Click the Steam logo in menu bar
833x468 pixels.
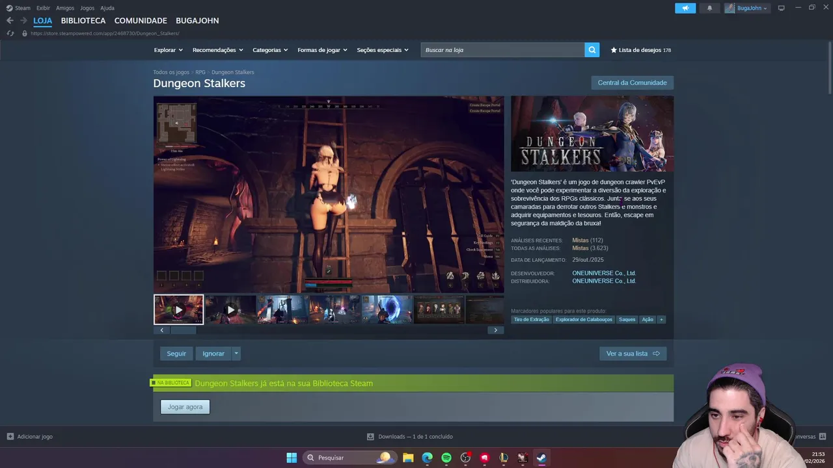click(9, 8)
